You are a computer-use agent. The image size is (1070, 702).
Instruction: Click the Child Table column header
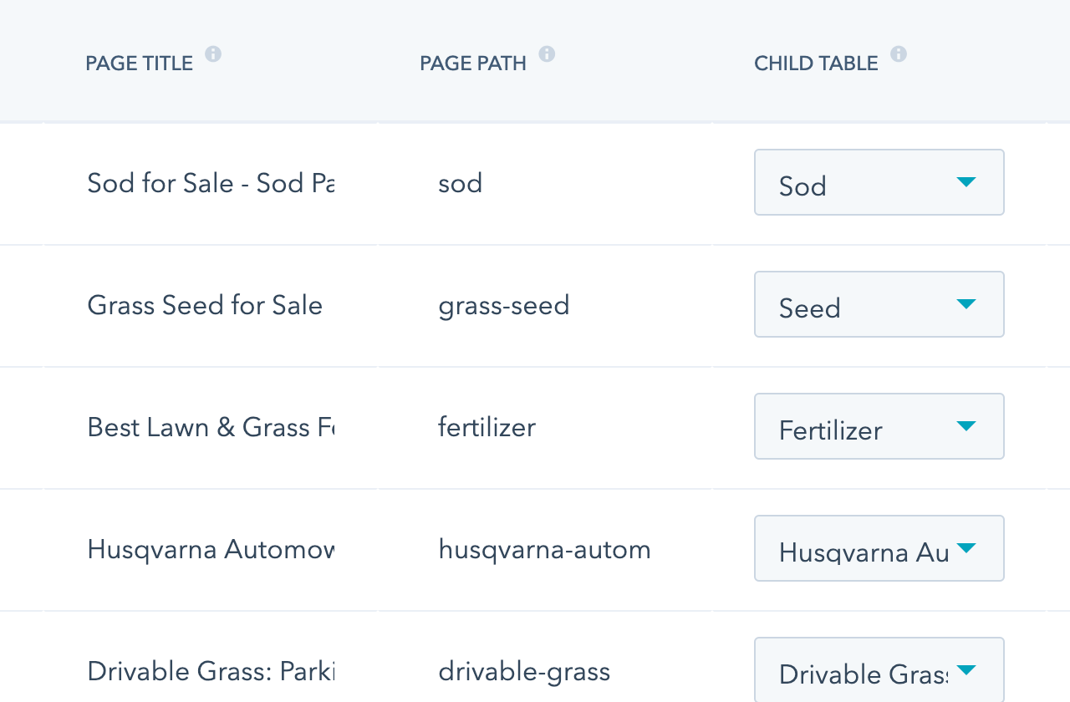pos(816,64)
